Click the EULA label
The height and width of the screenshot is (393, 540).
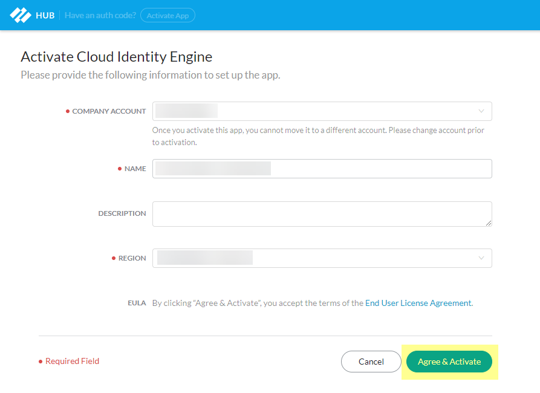coord(137,302)
